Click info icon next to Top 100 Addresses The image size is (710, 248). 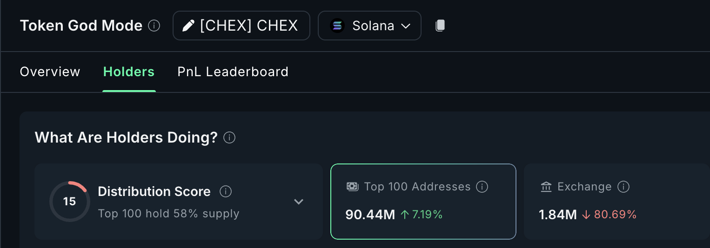pyautogui.click(x=482, y=187)
